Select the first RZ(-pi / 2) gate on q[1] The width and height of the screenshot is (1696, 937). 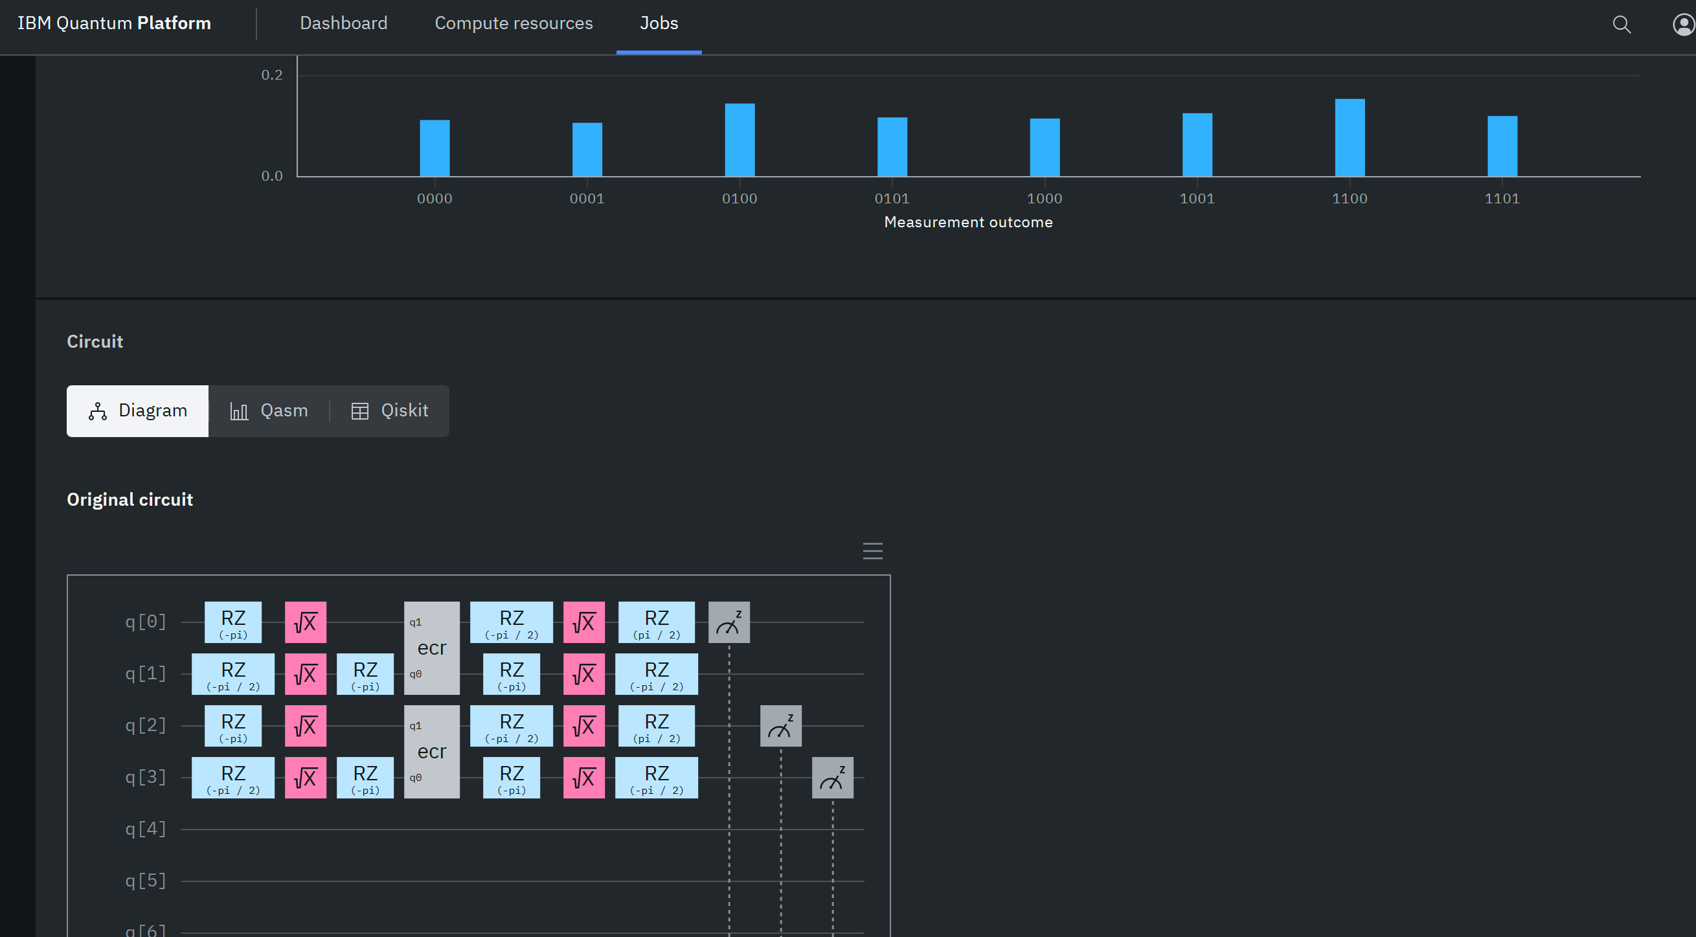click(233, 673)
